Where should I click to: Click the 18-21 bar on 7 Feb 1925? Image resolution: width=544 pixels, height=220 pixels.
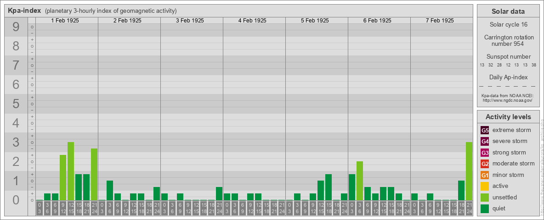click(461, 191)
